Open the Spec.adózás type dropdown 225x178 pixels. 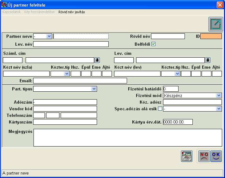(x=219, y=109)
